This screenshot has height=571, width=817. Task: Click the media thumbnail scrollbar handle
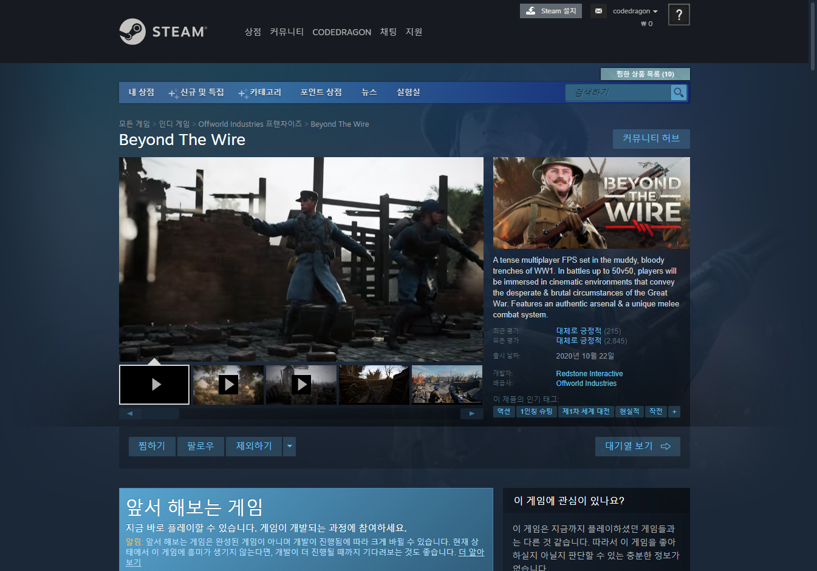pyautogui.click(x=160, y=414)
